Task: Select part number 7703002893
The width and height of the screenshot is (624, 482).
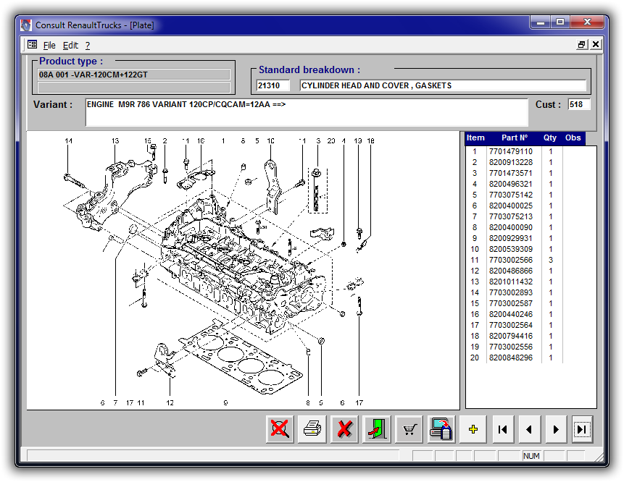Action: click(511, 292)
